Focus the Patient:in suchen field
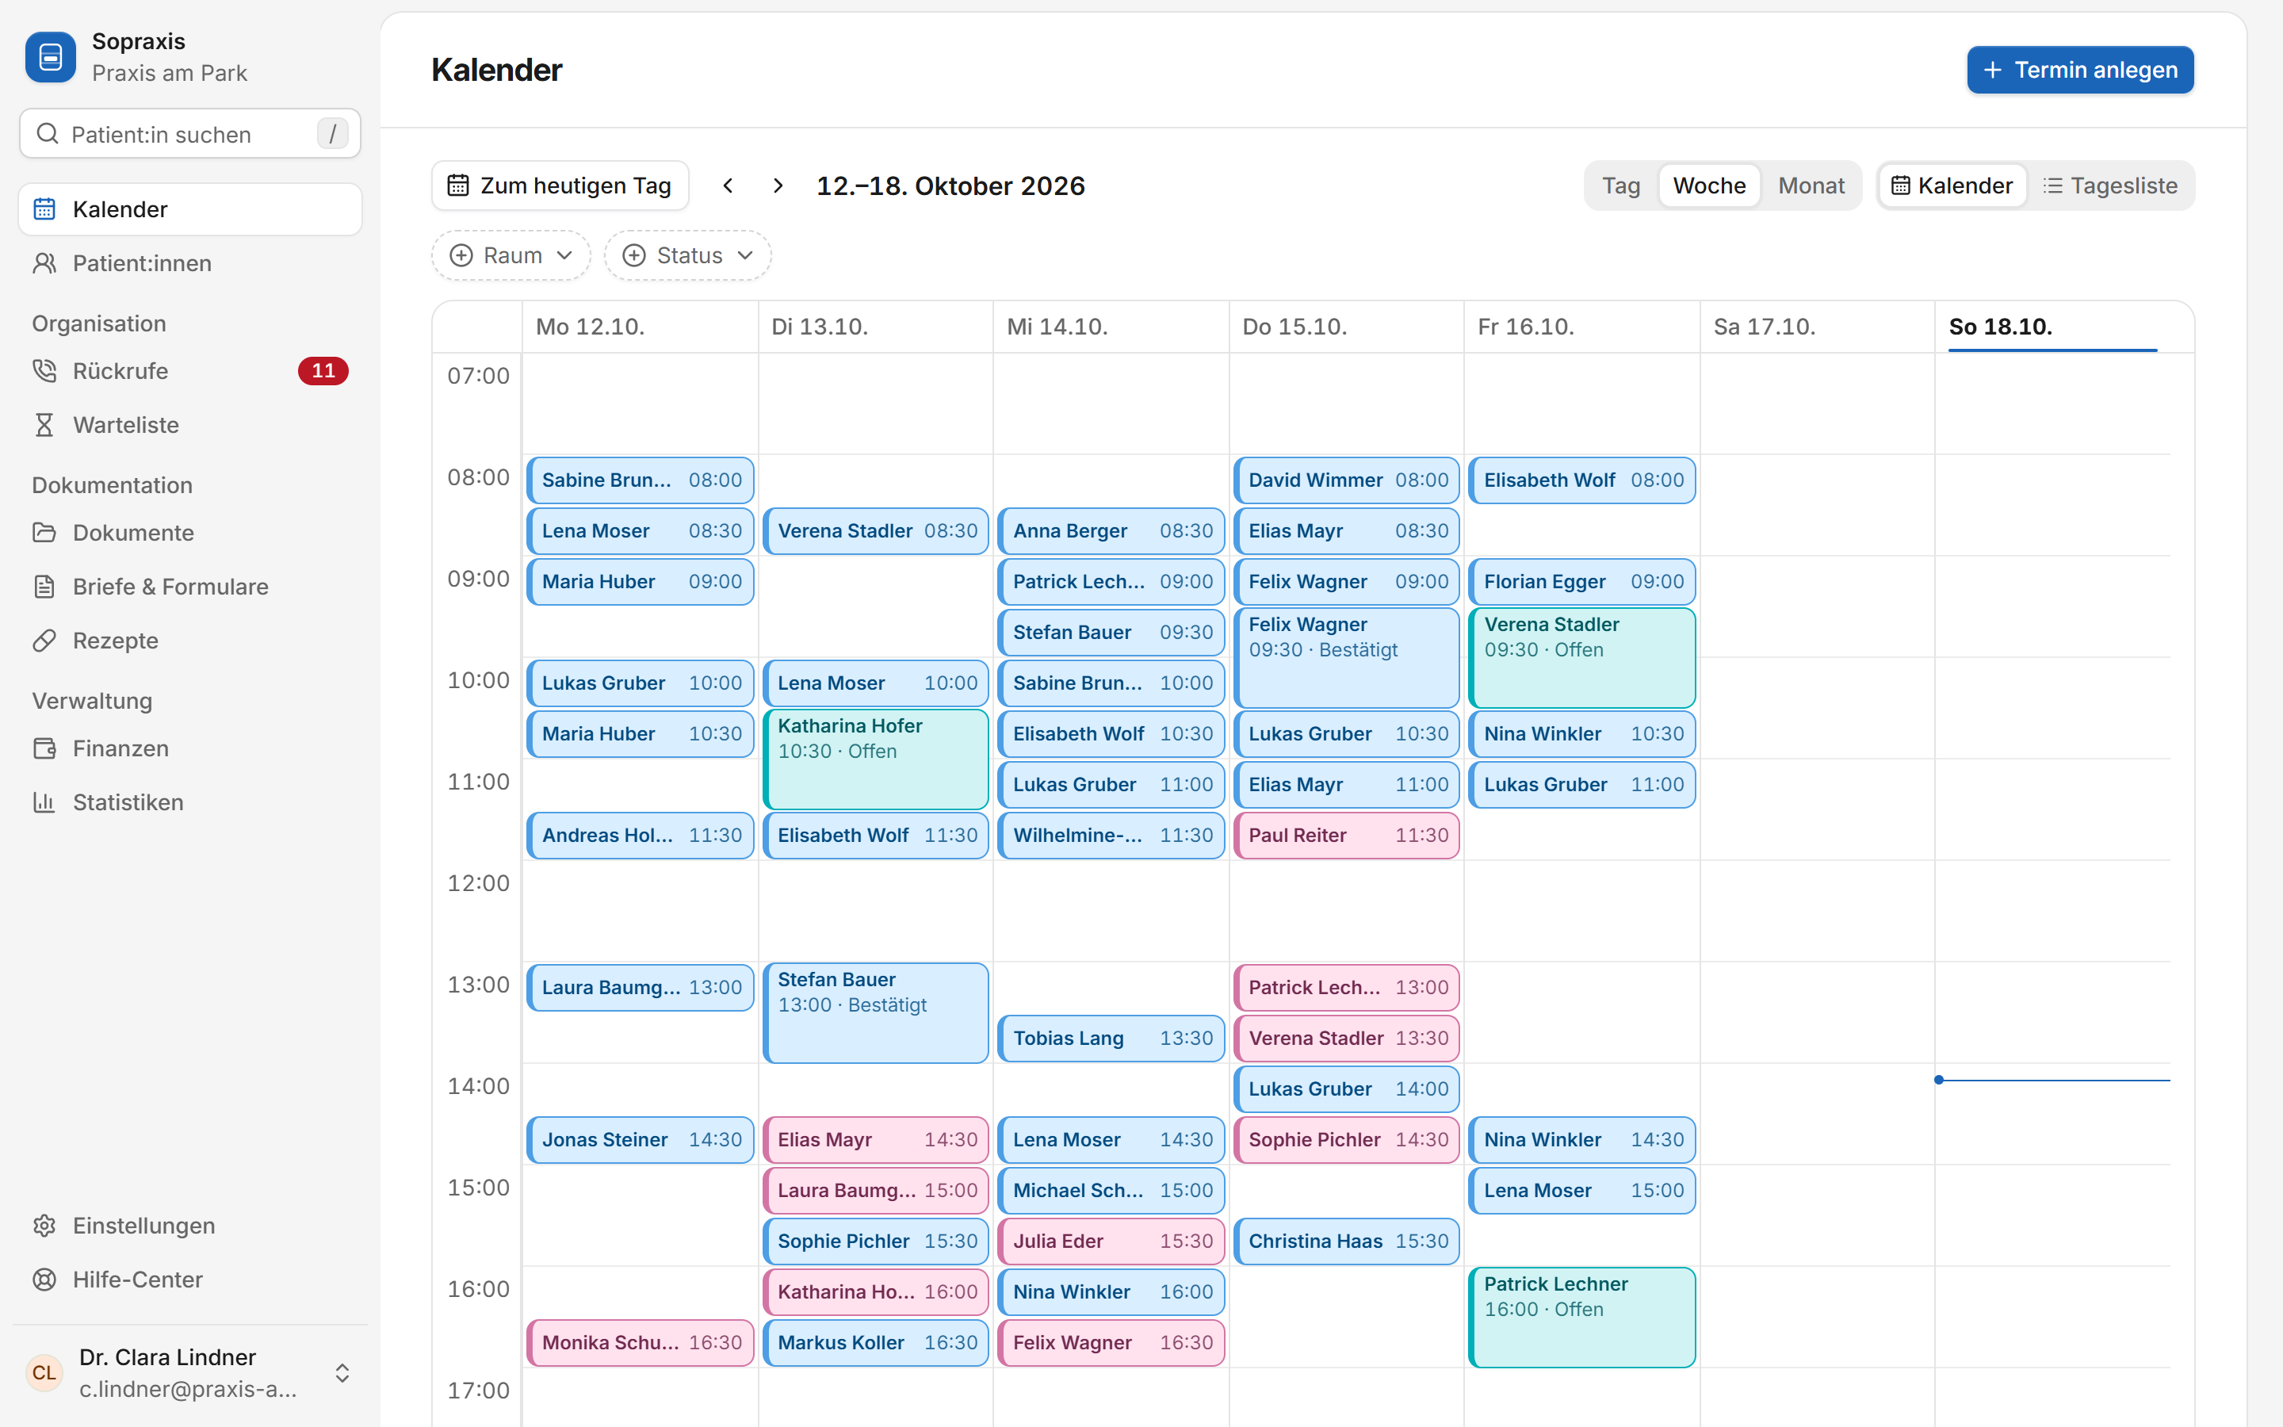 pyautogui.click(x=189, y=134)
